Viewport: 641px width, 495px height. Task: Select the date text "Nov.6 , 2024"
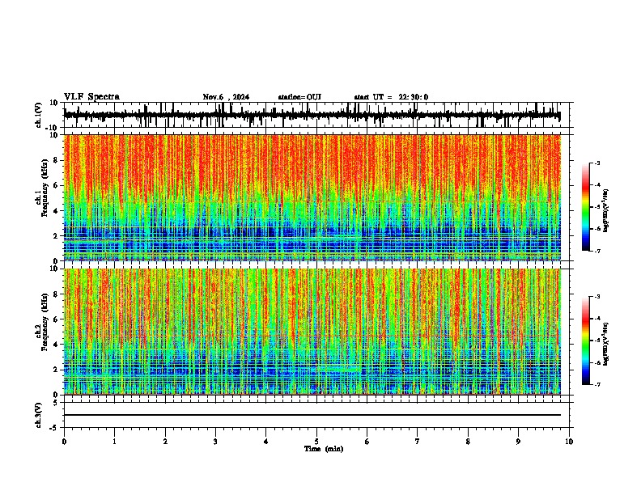[x=226, y=97]
